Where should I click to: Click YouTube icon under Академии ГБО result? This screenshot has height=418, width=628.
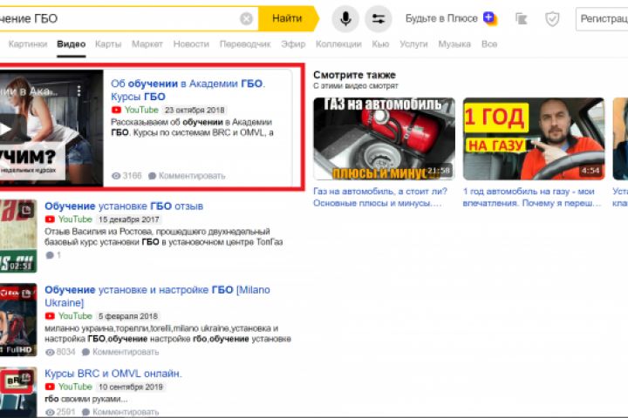[x=116, y=110]
